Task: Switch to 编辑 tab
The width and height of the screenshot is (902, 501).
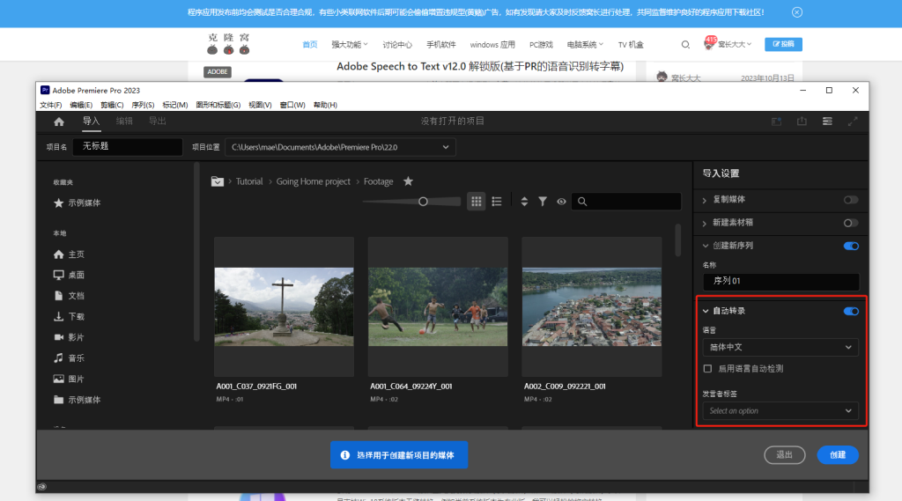Action: pos(124,121)
